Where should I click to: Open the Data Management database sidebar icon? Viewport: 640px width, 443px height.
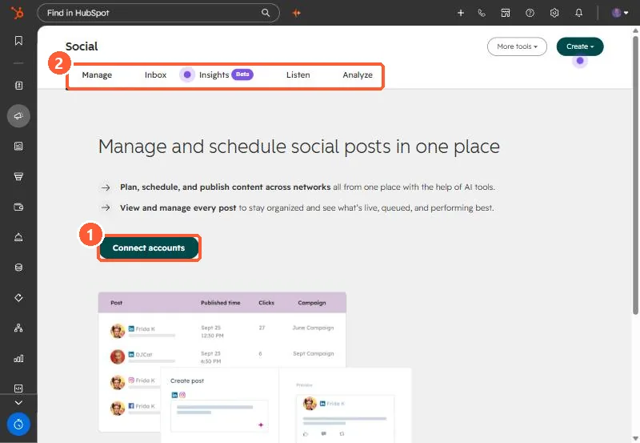point(18,268)
